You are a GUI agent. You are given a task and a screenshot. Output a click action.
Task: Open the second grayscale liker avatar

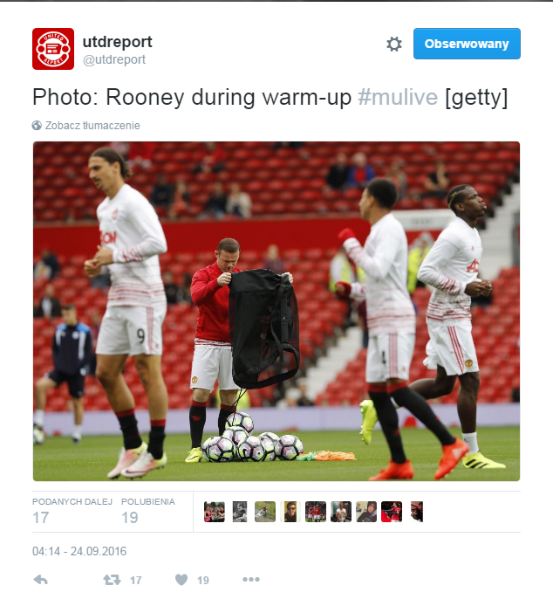[x=240, y=512]
